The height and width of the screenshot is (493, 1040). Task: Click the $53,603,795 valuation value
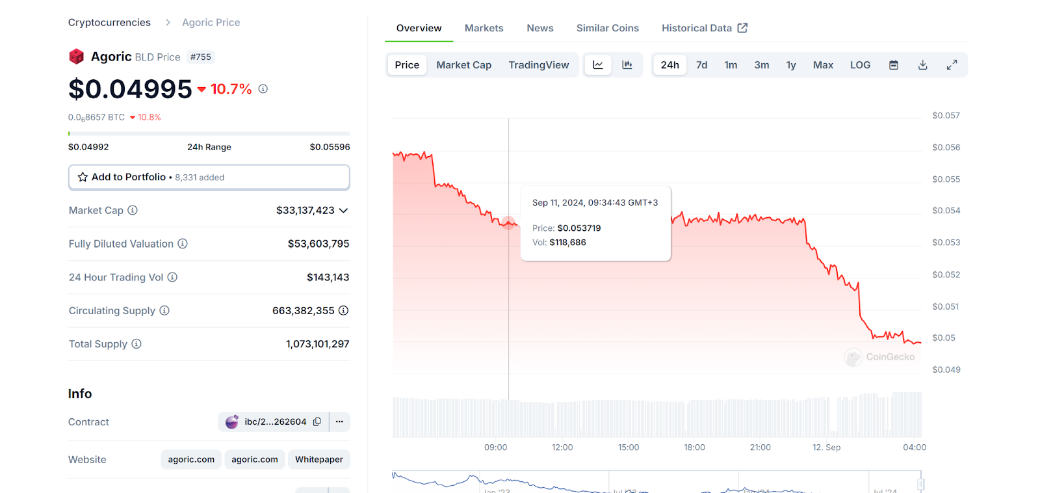(318, 244)
